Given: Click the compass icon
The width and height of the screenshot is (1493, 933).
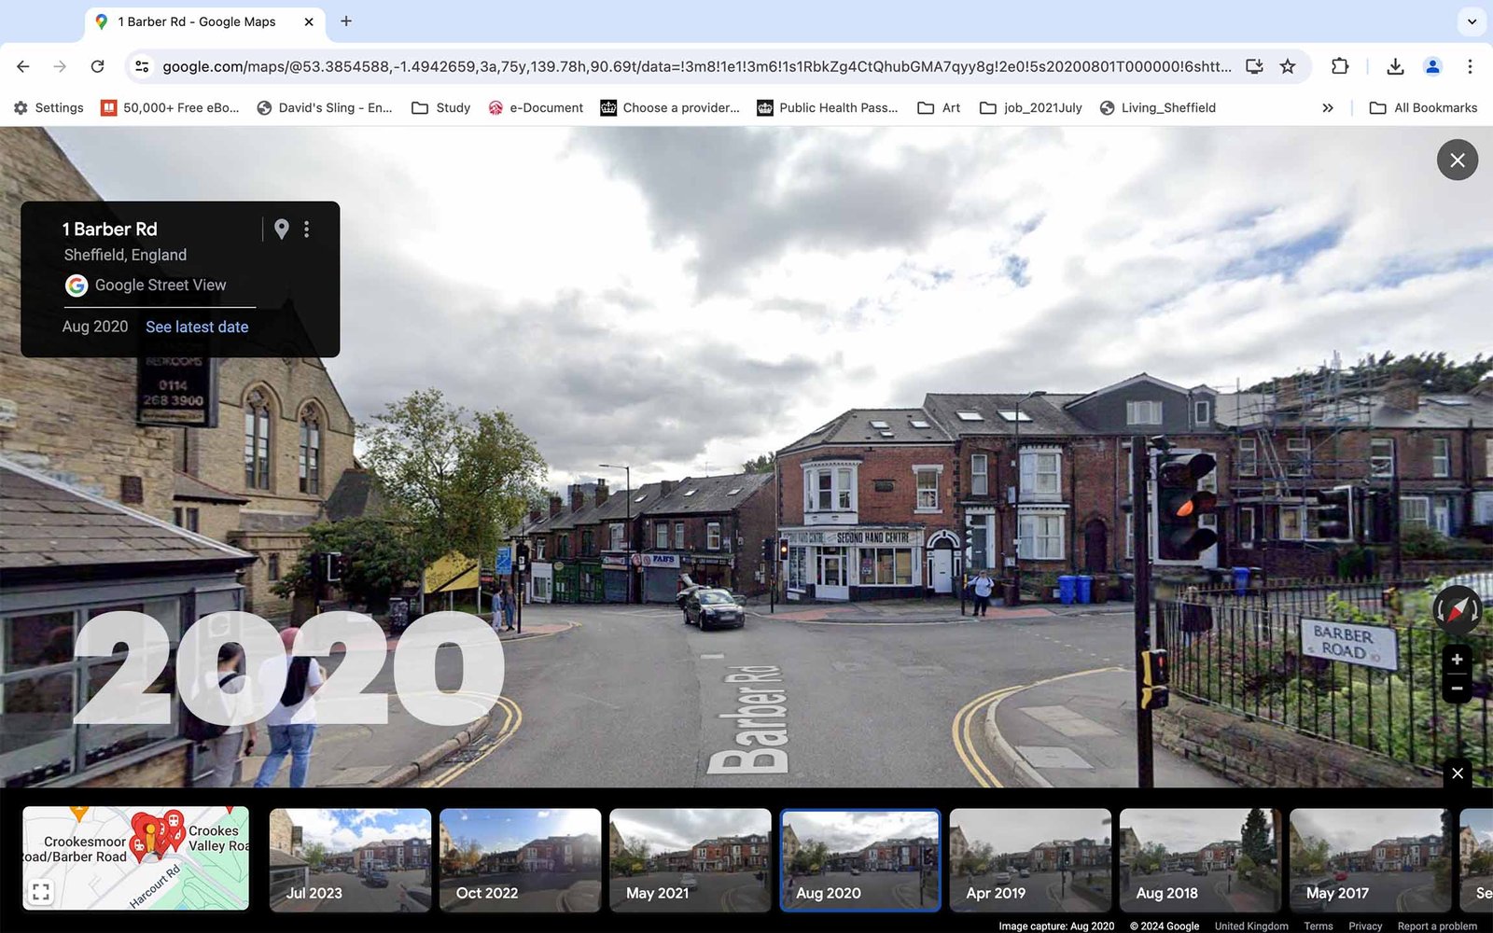Looking at the screenshot, I should coord(1457,610).
